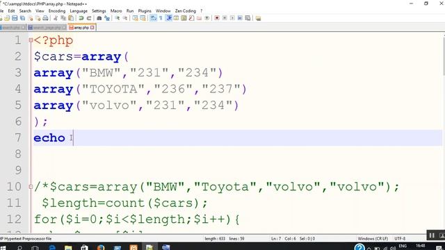Start macro recording with red dot icon
The width and height of the screenshot is (445, 250).
217,18
